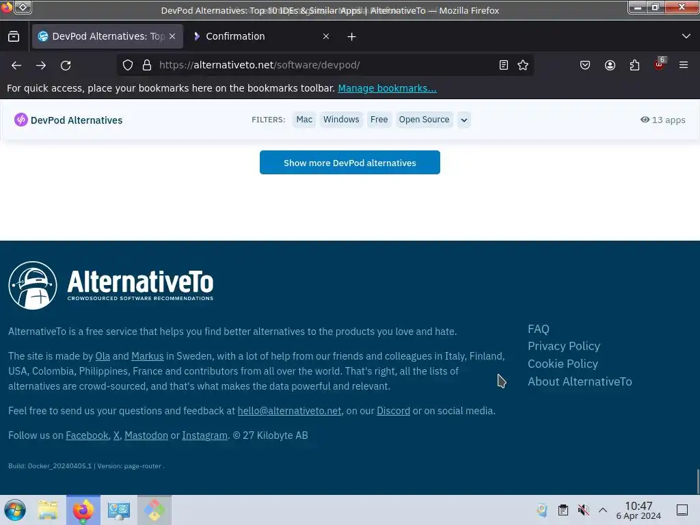The width and height of the screenshot is (700, 525).
Task: Click the address bar URL field
Action: tap(326, 65)
